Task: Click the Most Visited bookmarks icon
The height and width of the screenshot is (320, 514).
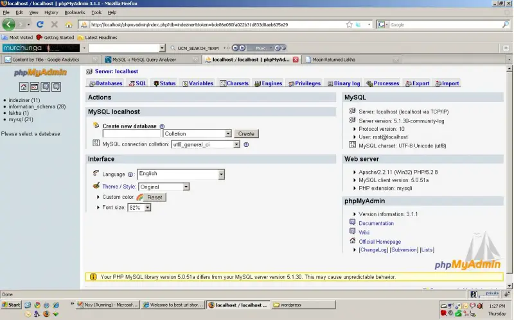Action: tap(4, 37)
